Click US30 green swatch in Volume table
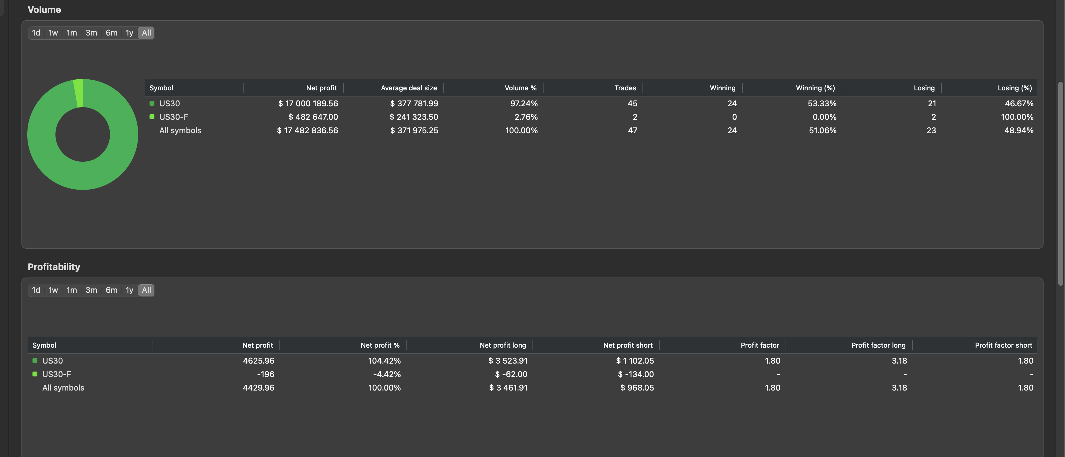1065x457 pixels. click(152, 103)
